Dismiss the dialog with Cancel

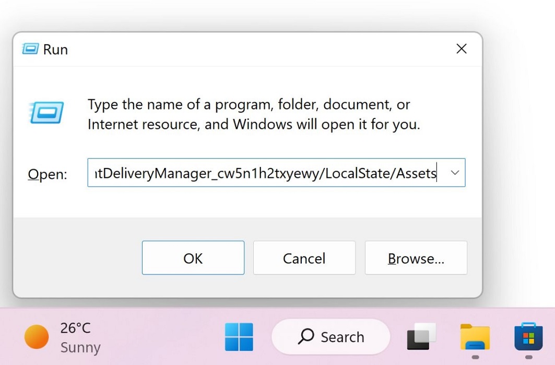click(x=304, y=258)
